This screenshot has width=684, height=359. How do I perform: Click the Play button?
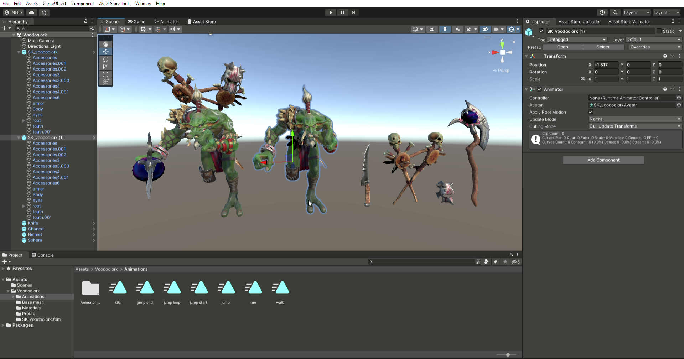pyautogui.click(x=331, y=12)
